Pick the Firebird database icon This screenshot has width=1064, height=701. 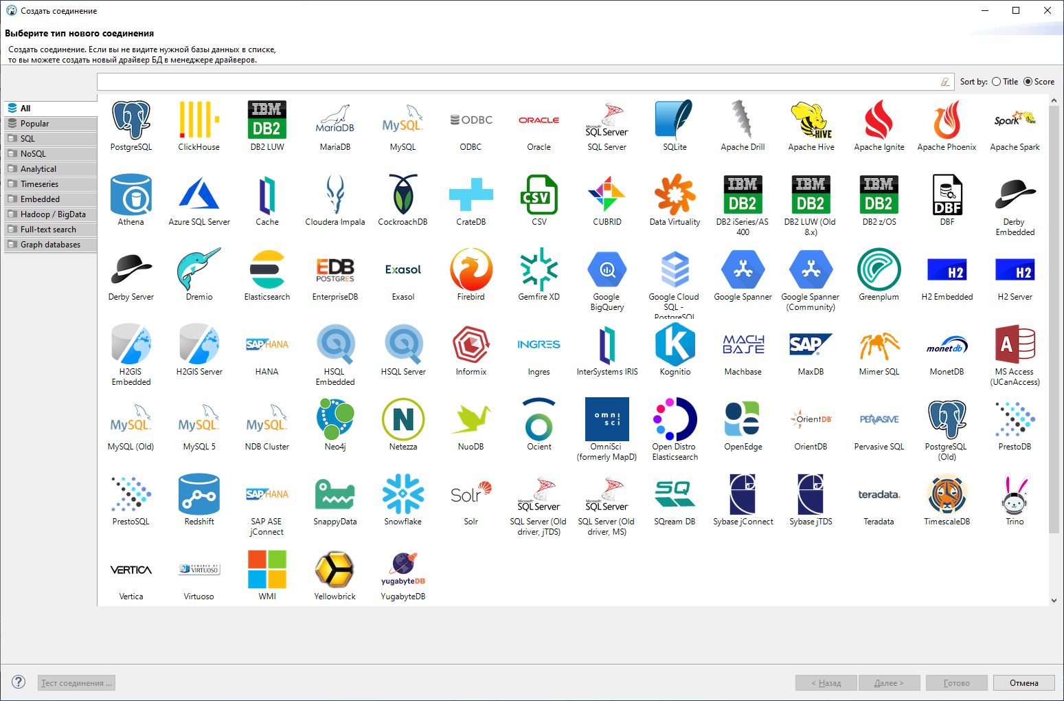click(471, 270)
